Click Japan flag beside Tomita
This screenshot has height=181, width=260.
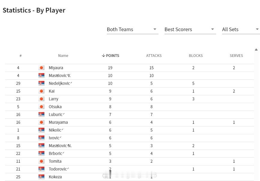[x=41, y=161]
